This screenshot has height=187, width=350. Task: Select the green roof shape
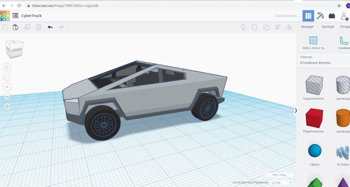coord(315,182)
